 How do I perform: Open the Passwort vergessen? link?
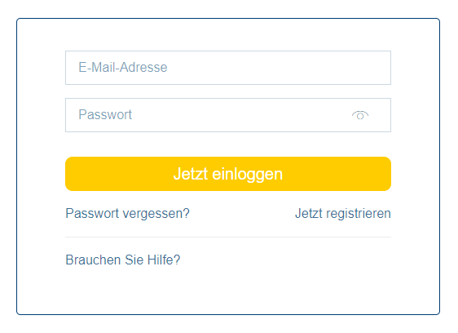tap(128, 213)
